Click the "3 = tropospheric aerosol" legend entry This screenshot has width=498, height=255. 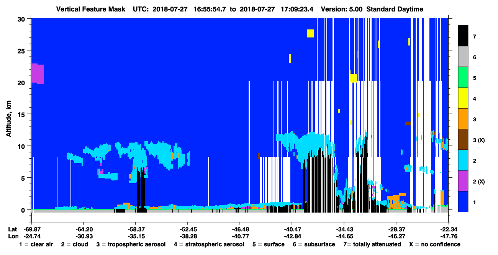[x=131, y=244]
